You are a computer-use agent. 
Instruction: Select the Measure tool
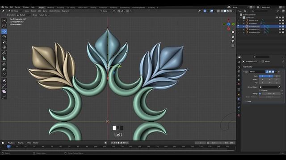pos(4,58)
